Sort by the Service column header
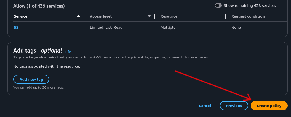The height and width of the screenshot is (117, 291). pos(21,16)
